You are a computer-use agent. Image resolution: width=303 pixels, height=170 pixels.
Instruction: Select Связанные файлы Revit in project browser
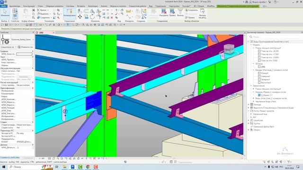click(264, 127)
